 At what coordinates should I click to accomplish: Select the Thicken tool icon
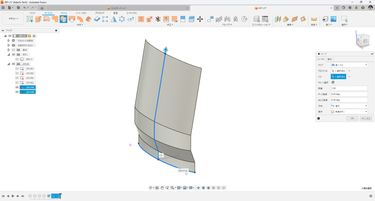point(97,19)
